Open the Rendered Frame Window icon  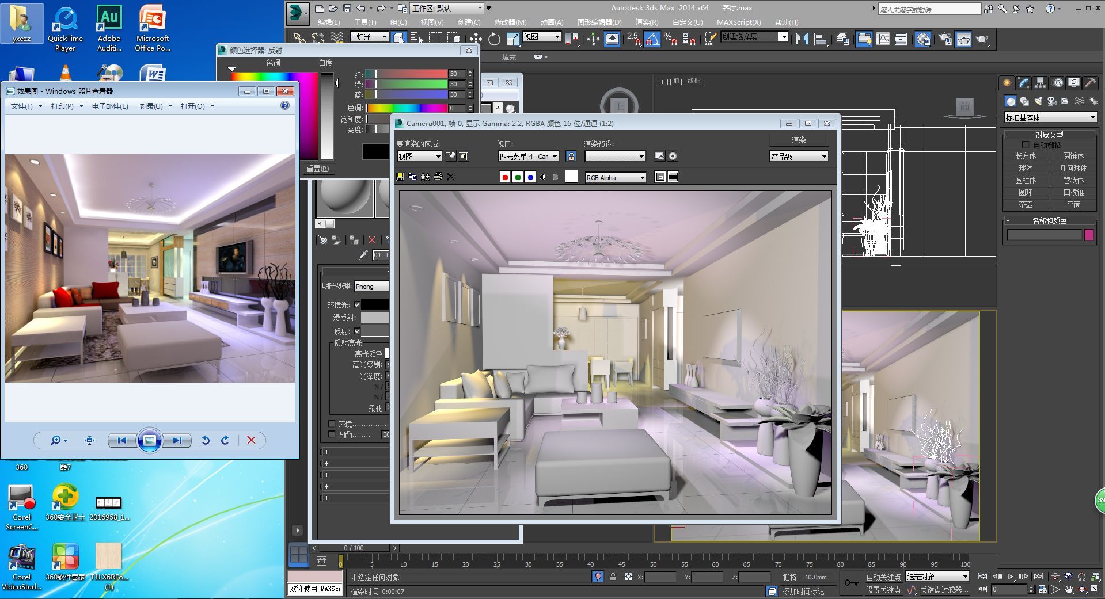(x=963, y=39)
